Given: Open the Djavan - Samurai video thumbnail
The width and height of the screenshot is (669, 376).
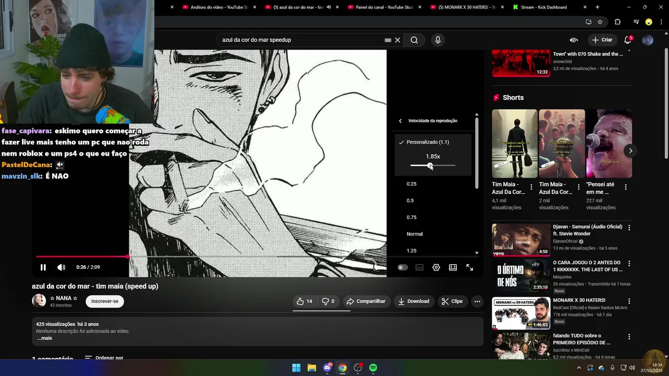Looking at the screenshot, I should [x=521, y=240].
